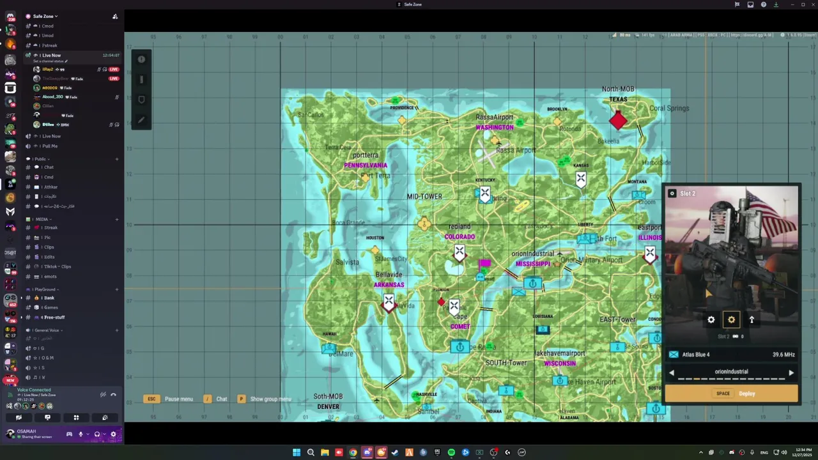The image size is (818, 460).
Task: Open the Games text channel
Action: tap(72, 307)
